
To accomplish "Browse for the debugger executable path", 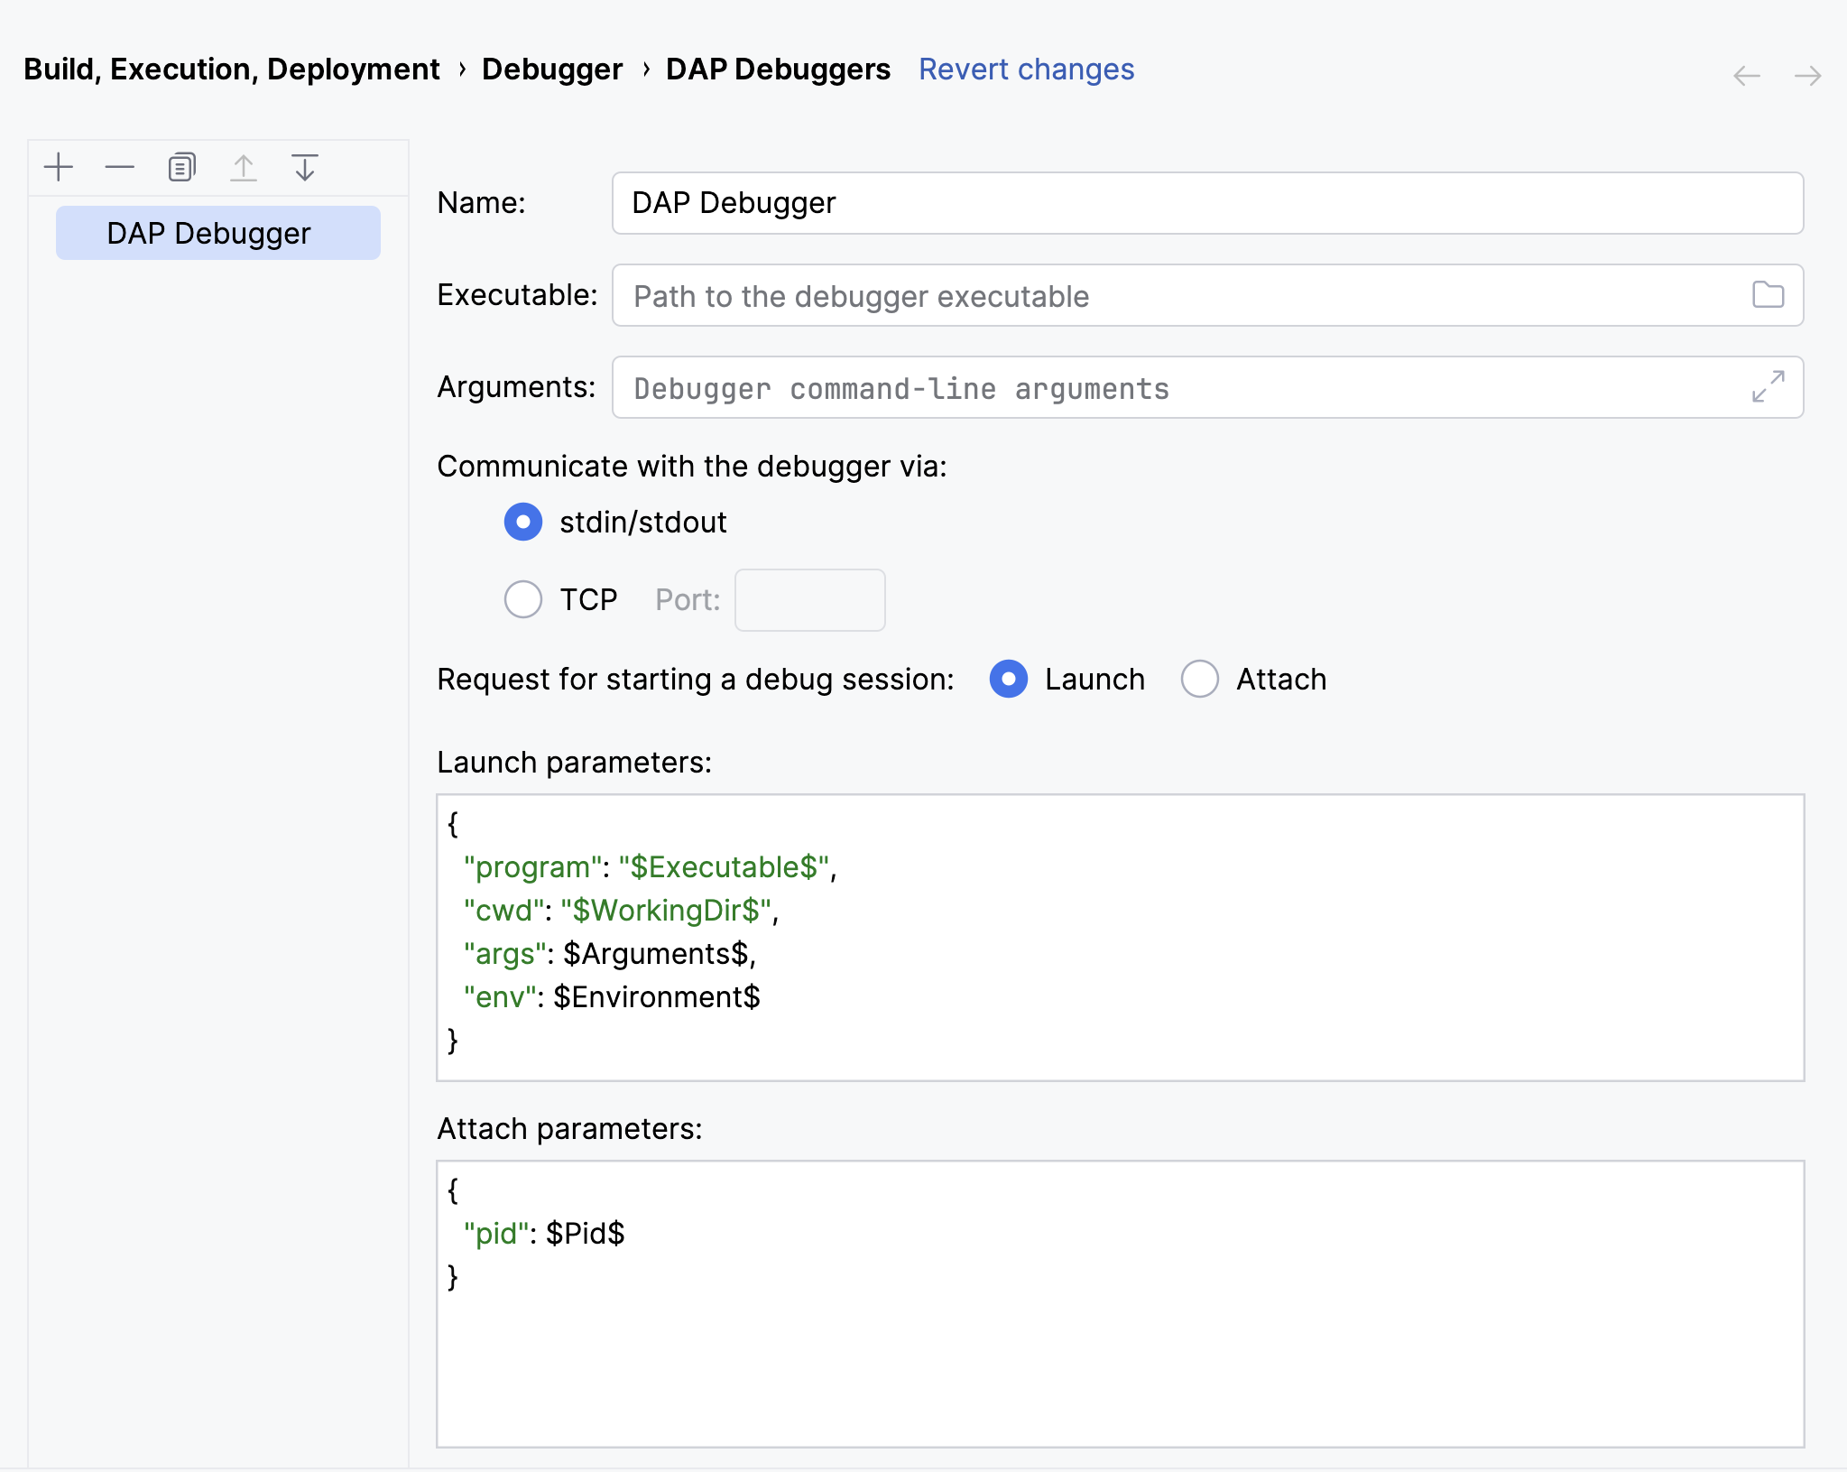I will pos(1767,296).
